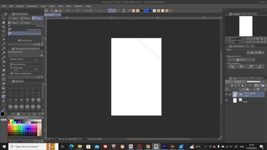The width and height of the screenshot is (267, 150).
Task: Click the Transform icon in command bar
Action: (x=91, y=11)
